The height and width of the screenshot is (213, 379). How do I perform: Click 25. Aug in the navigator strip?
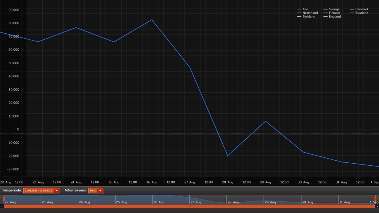(122, 202)
